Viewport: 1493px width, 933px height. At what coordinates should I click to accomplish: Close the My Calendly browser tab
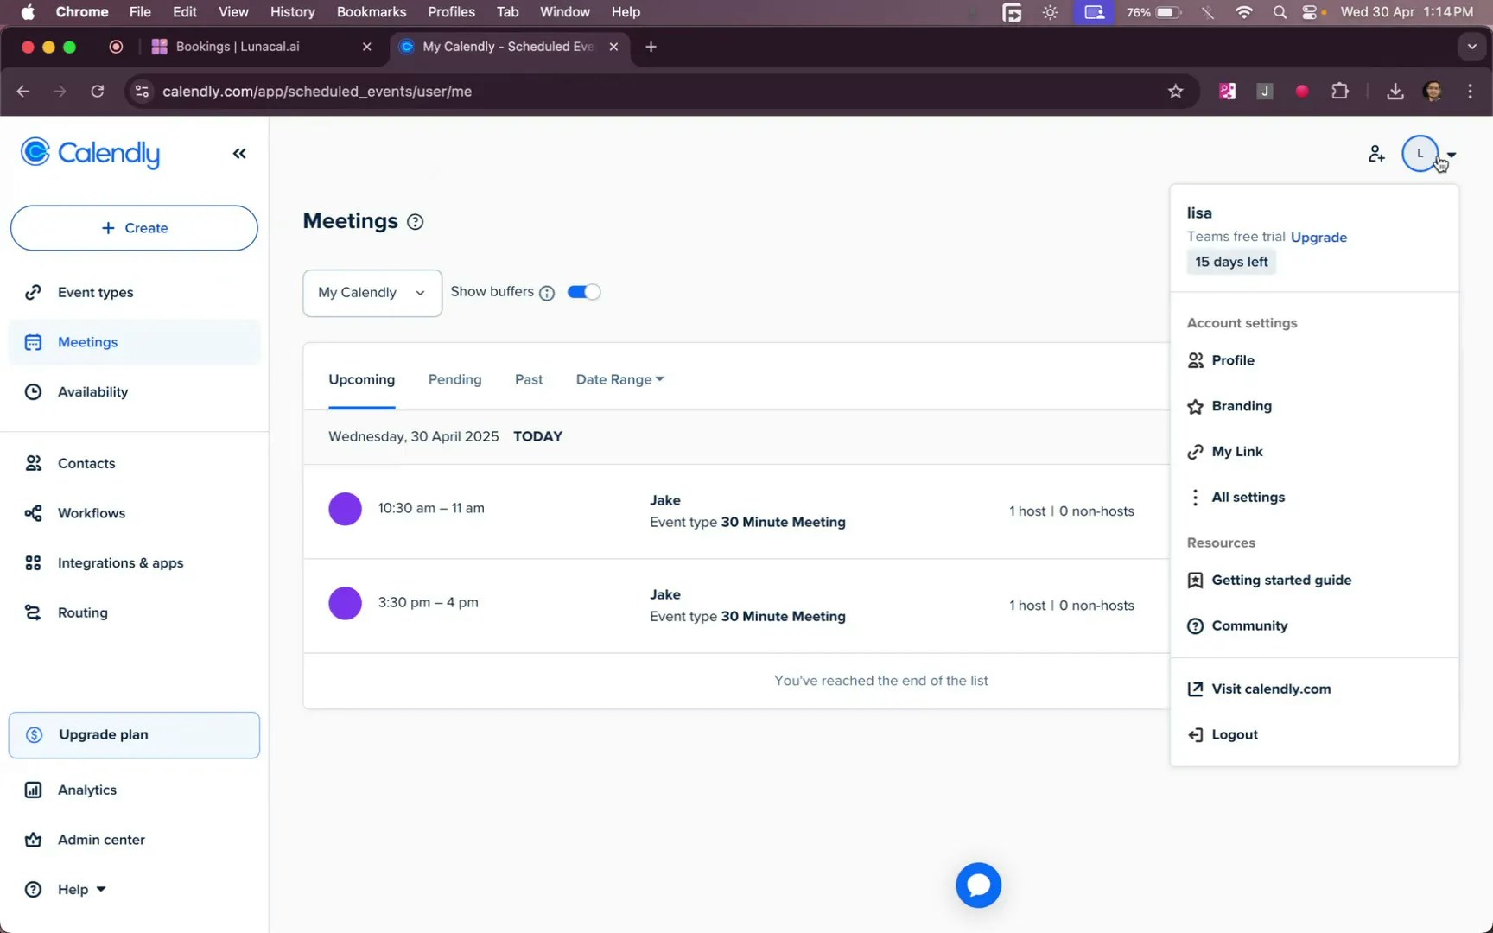(x=613, y=47)
